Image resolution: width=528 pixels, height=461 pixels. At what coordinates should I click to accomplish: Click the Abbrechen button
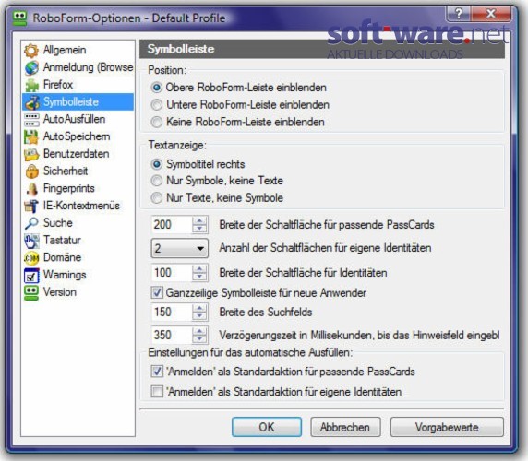point(345,428)
